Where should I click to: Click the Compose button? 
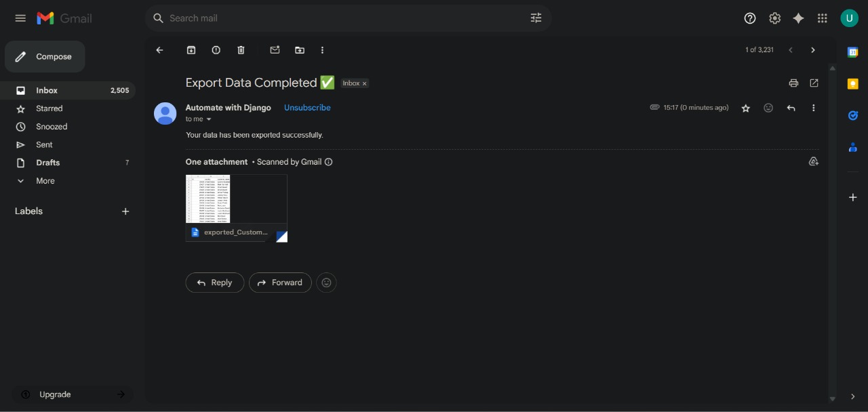point(45,57)
